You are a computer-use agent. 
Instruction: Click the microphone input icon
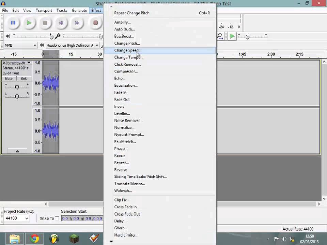tap(57, 36)
